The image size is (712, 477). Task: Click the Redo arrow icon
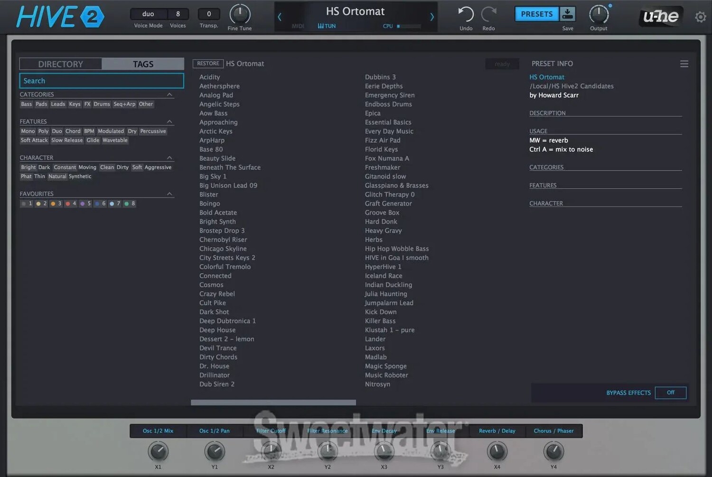488,14
